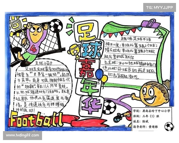Click the 指导老师：黄靖雅 line
Image resolution: width=179 pixels, height=143 pixels.
(x=146, y=127)
